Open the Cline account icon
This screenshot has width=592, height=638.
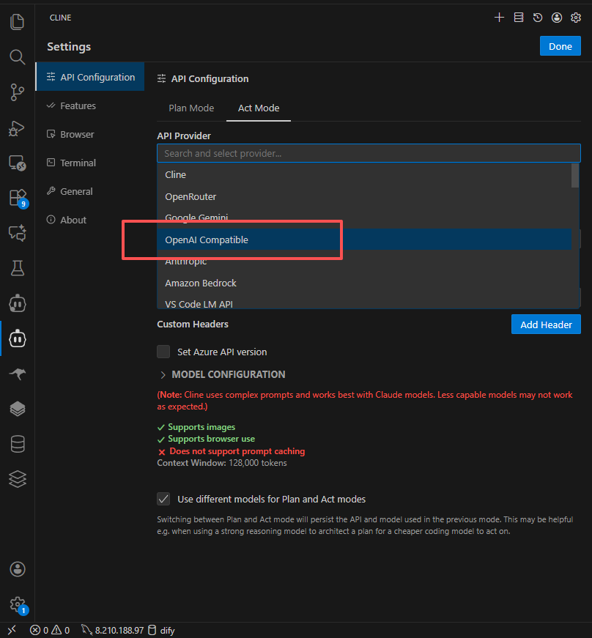pyautogui.click(x=557, y=18)
